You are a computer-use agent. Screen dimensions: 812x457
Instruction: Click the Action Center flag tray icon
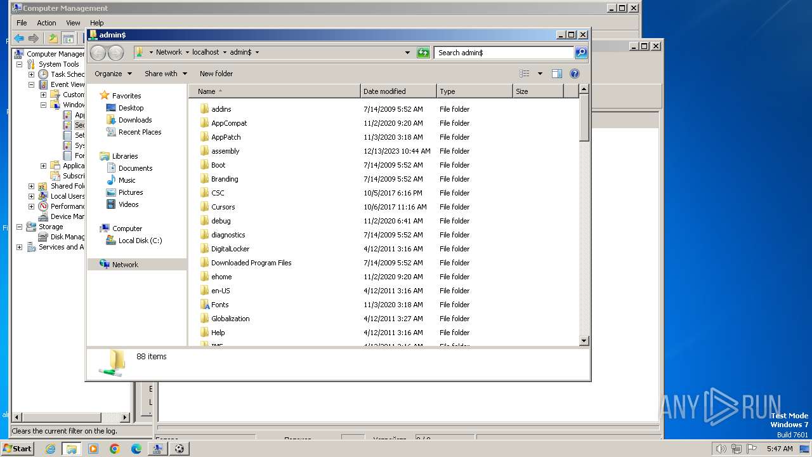(x=752, y=449)
